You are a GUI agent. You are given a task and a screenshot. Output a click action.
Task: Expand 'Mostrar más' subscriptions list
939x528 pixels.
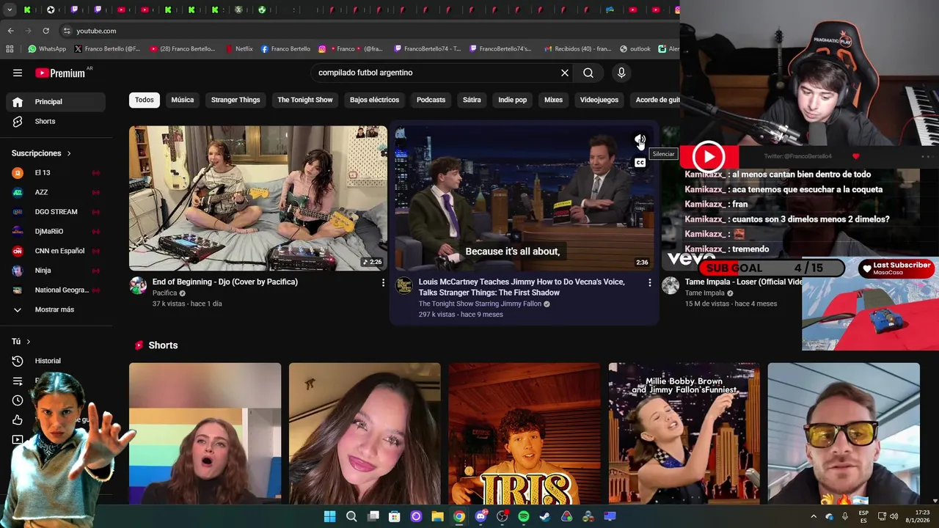pos(56,309)
